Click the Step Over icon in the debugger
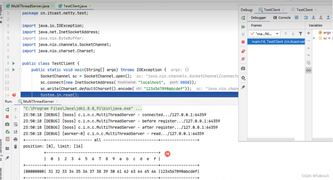The width and height of the screenshot is (333, 180). click(x=306, y=17)
